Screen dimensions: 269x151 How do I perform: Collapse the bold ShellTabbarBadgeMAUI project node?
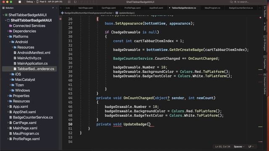pyautogui.click(x=5, y=20)
